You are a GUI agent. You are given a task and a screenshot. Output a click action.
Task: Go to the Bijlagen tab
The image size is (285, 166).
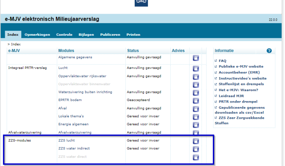click(x=86, y=35)
